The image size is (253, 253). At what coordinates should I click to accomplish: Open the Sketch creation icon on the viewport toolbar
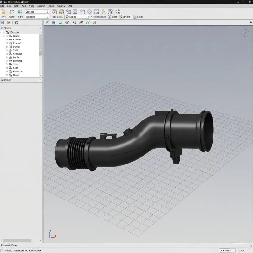61,22
